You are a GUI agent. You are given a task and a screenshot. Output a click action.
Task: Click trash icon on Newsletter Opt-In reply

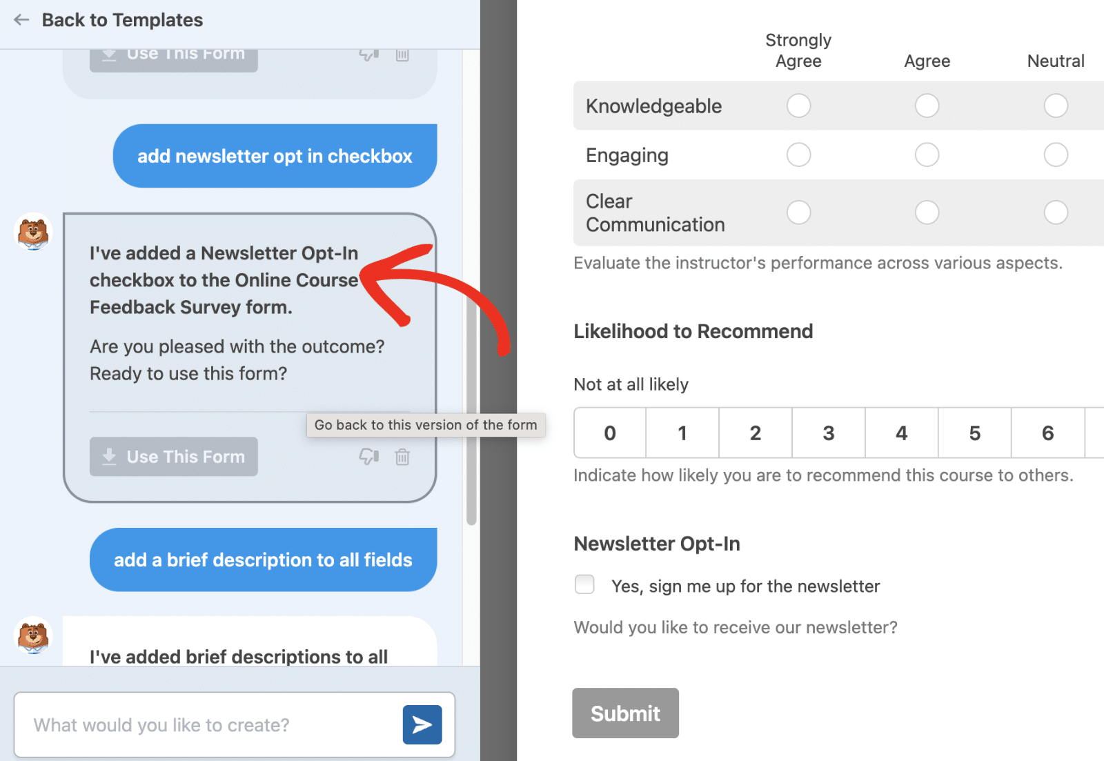click(402, 457)
